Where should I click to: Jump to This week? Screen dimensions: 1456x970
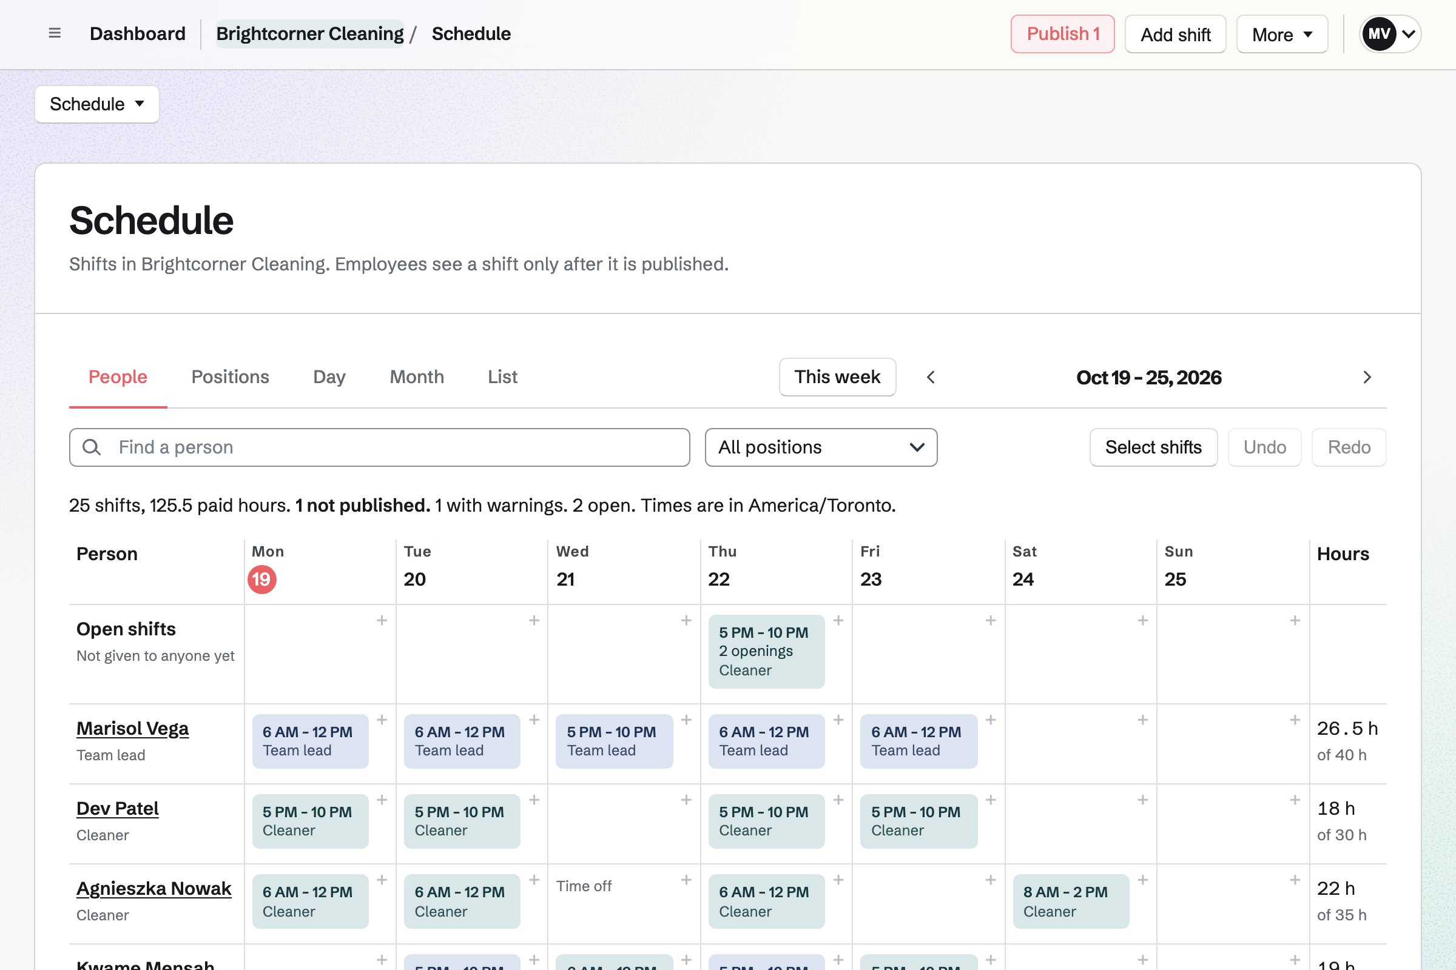coord(837,376)
